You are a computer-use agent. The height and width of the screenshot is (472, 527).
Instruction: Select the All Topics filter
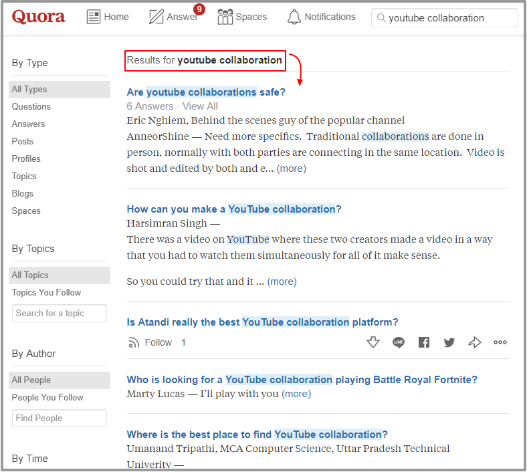[x=60, y=275]
